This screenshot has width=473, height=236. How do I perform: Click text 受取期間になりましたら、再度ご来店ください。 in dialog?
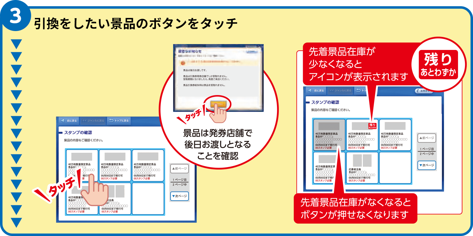(x=206, y=79)
